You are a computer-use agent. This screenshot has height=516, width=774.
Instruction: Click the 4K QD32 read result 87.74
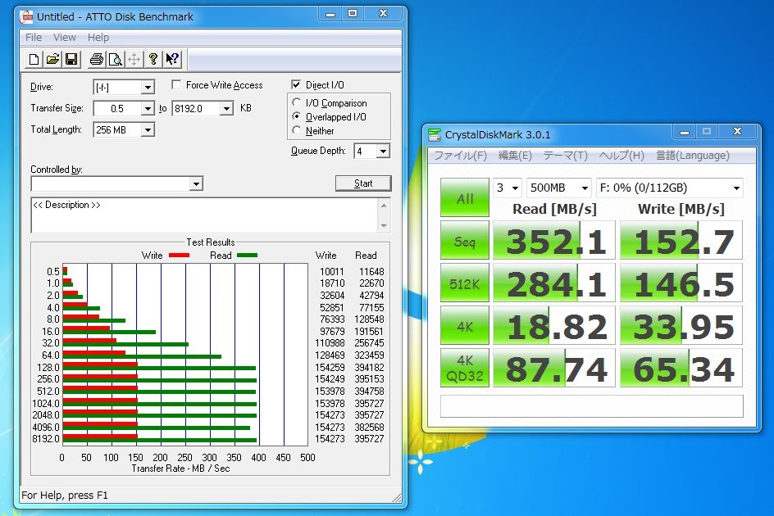point(554,368)
